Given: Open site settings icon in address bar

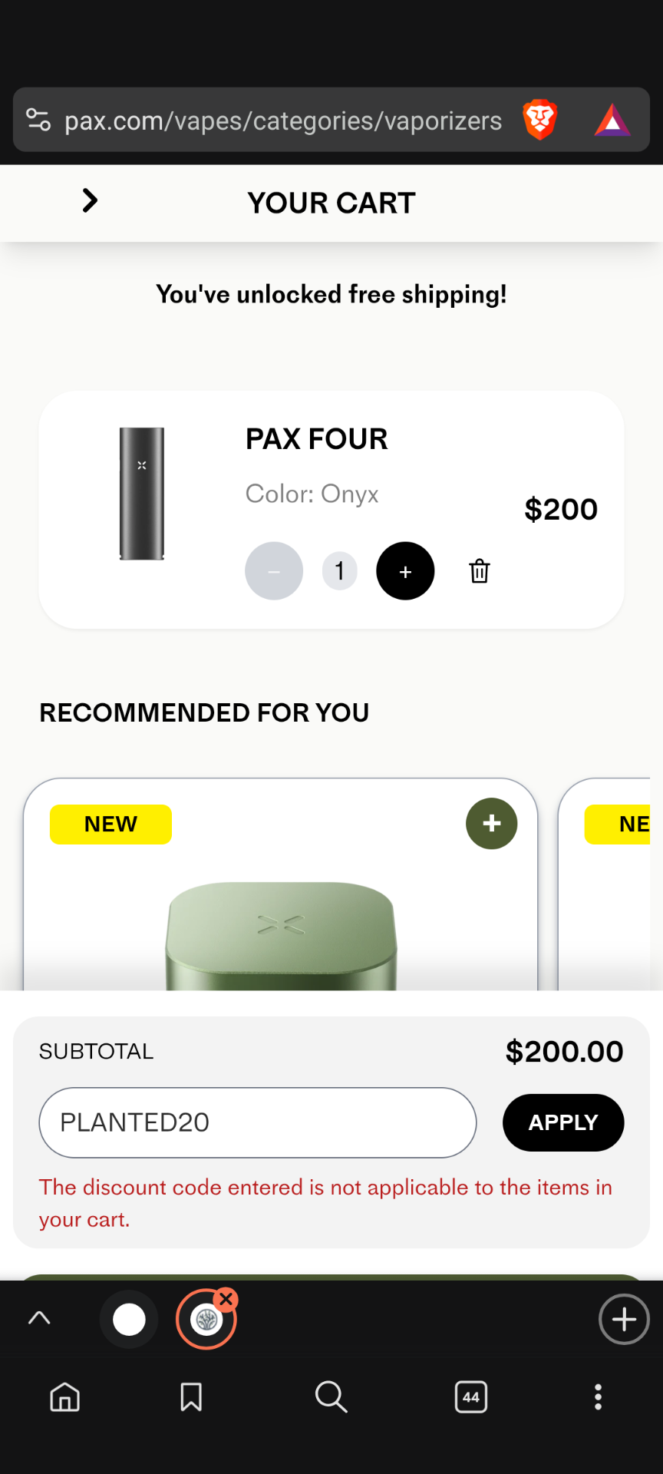Looking at the screenshot, I should pos(38,120).
